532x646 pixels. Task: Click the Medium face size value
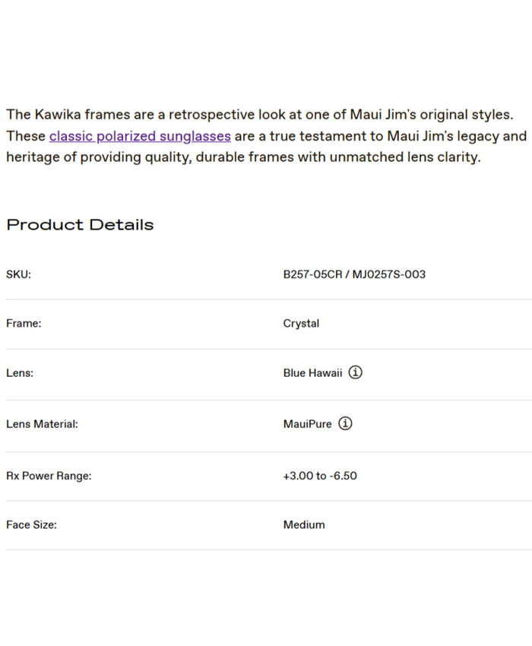coord(304,525)
